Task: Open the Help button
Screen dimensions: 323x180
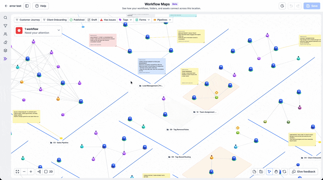Action: coord(41,6)
